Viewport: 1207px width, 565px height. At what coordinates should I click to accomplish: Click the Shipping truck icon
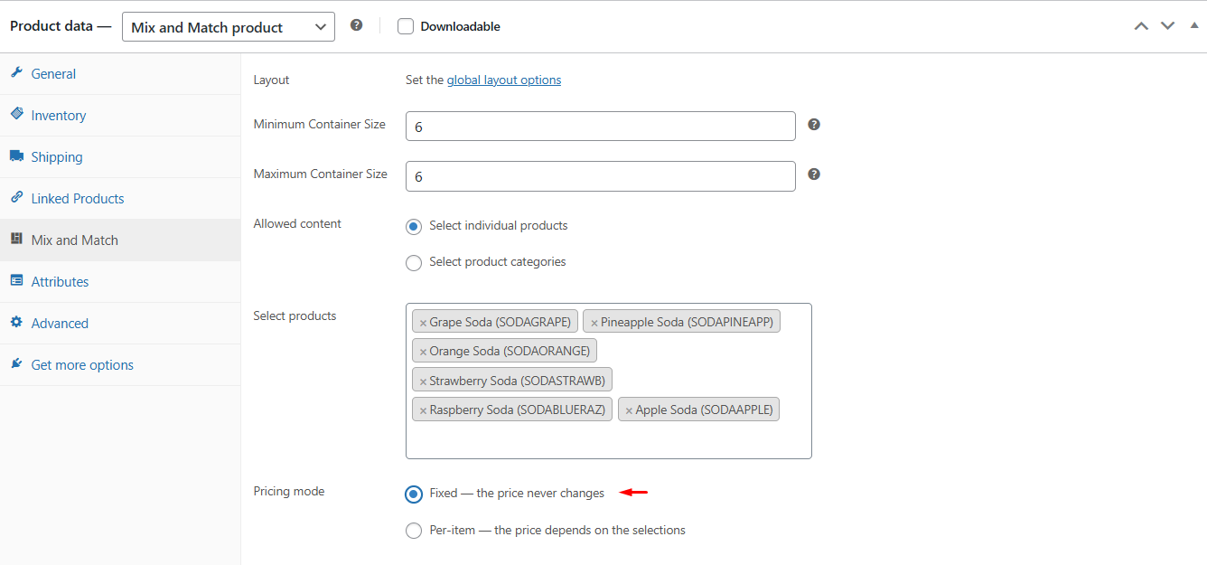pos(16,156)
